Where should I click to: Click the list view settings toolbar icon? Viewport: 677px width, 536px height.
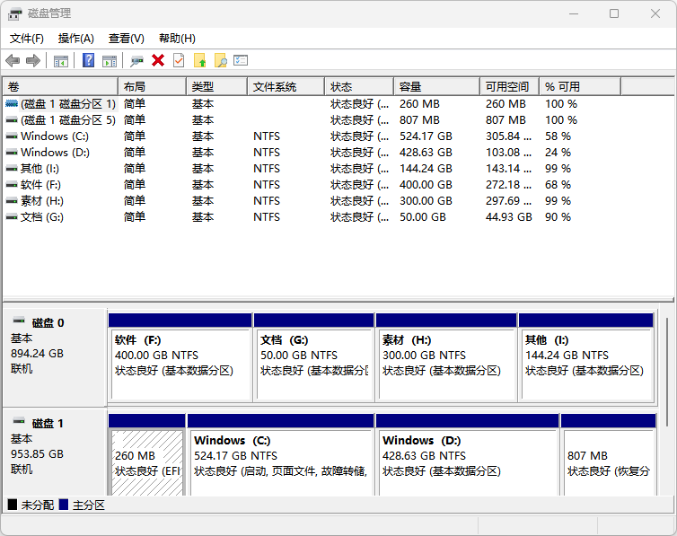[241, 60]
